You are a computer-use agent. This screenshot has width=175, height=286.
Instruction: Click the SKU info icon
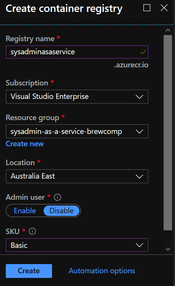32,231
